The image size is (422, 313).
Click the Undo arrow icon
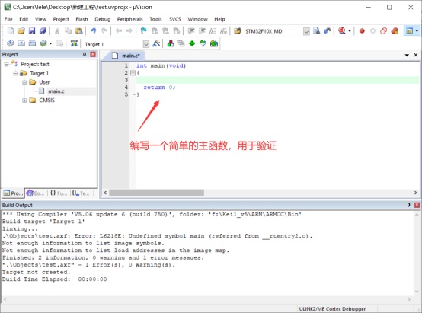click(93, 30)
